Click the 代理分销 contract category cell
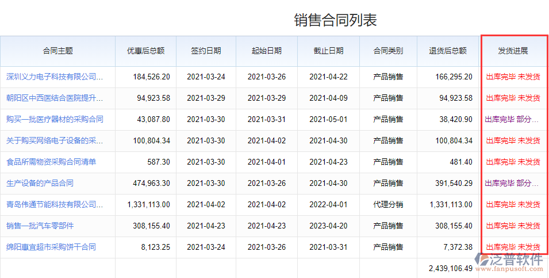 click(x=388, y=204)
